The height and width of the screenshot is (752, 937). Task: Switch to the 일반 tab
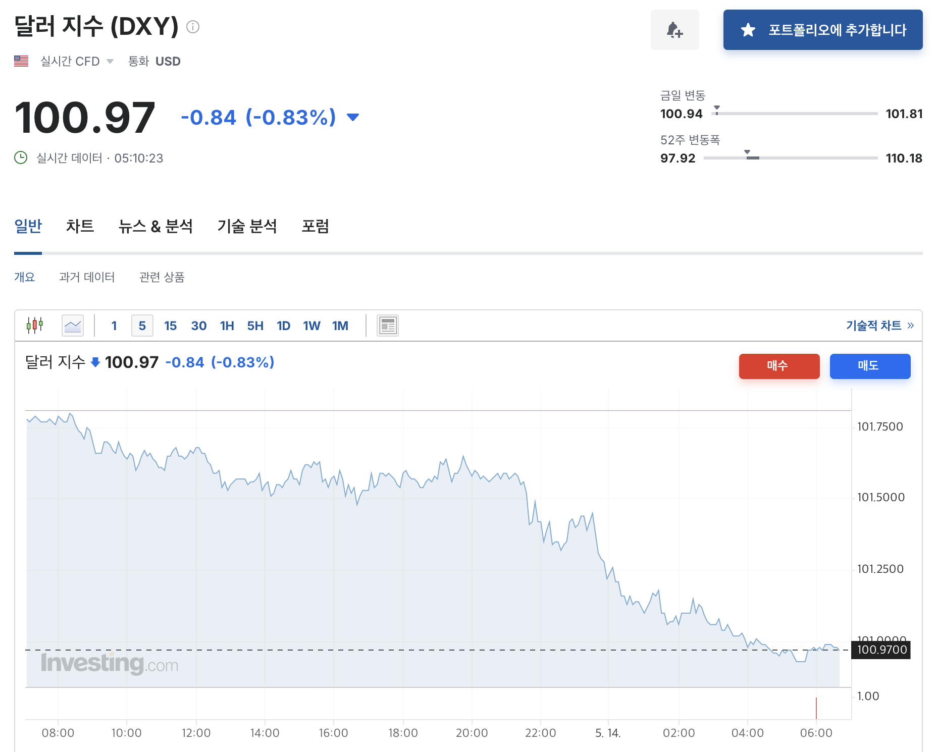(28, 226)
